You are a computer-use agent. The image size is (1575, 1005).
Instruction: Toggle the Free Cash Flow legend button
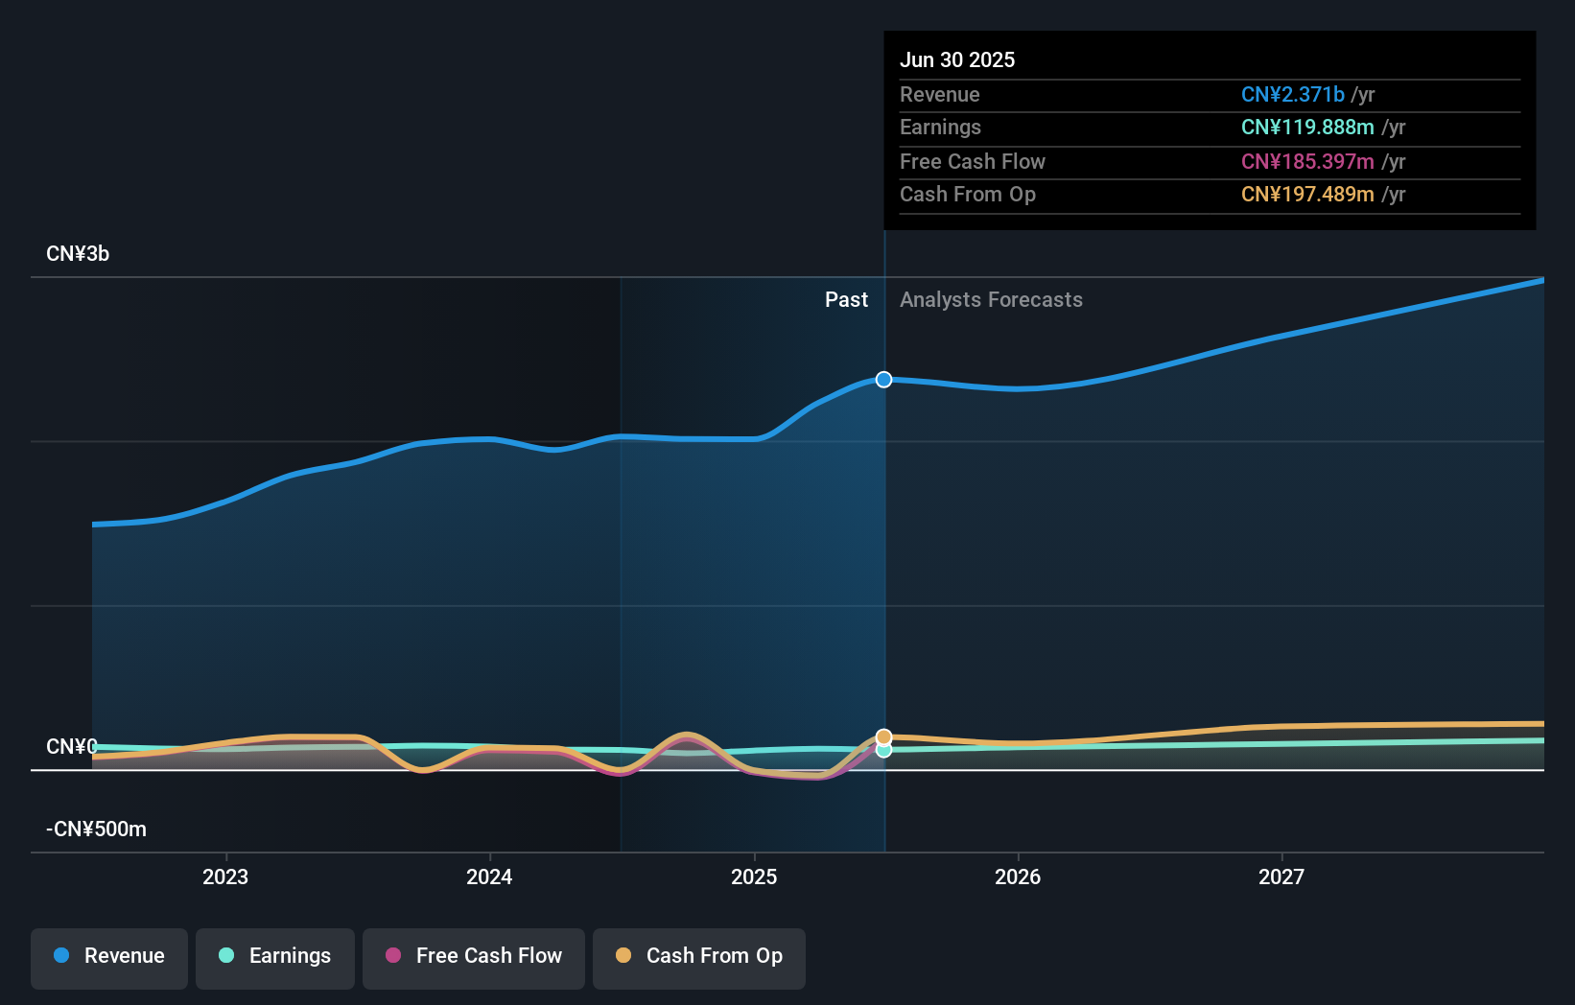pyautogui.click(x=474, y=958)
